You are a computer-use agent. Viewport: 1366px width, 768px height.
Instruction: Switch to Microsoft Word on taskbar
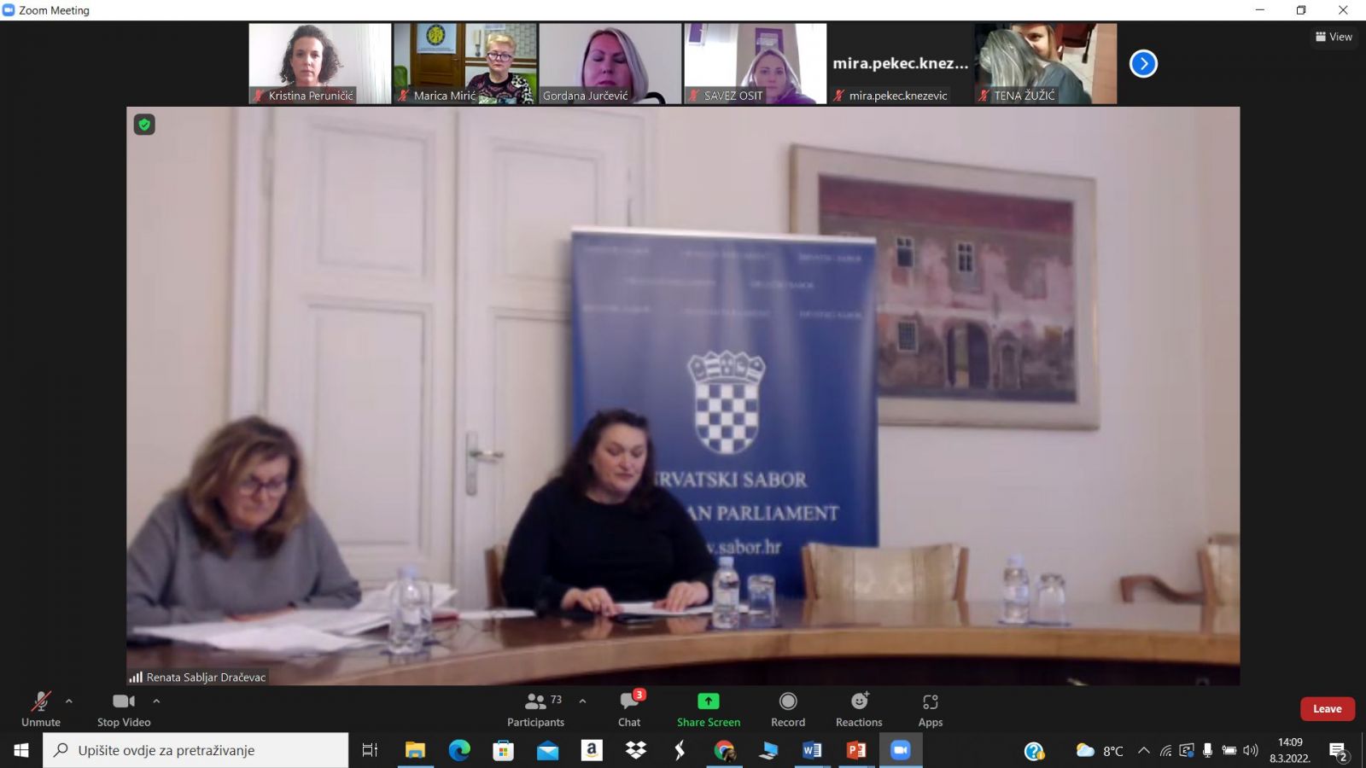pyautogui.click(x=812, y=750)
